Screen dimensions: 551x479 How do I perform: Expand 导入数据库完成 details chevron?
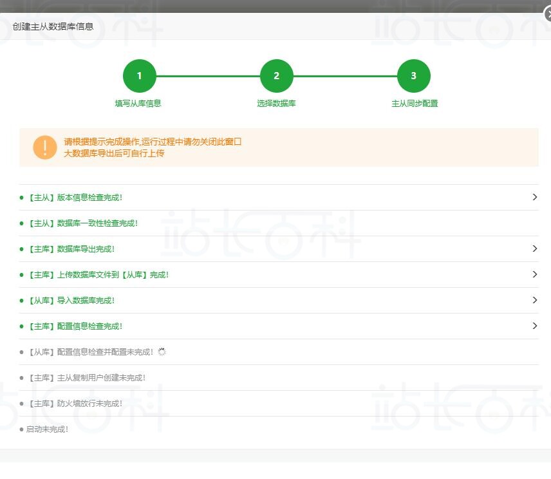tap(534, 300)
